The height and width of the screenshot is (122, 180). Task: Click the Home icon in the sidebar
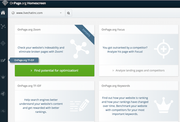(x=3, y=13)
